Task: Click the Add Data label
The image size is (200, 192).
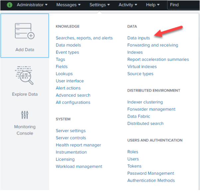Action: point(25,50)
